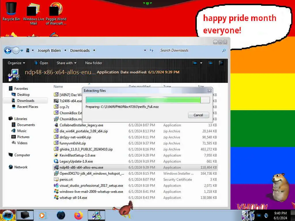Click ndp48-x86-x64-allos-enu.exe file icon
The height and width of the screenshot is (221, 295).
coord(56,167)
